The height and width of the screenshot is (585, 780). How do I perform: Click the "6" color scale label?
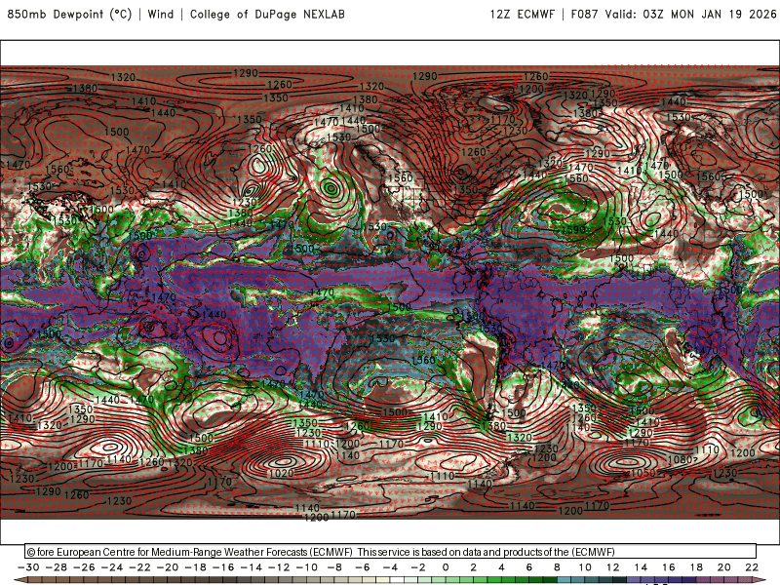(528, 567)
